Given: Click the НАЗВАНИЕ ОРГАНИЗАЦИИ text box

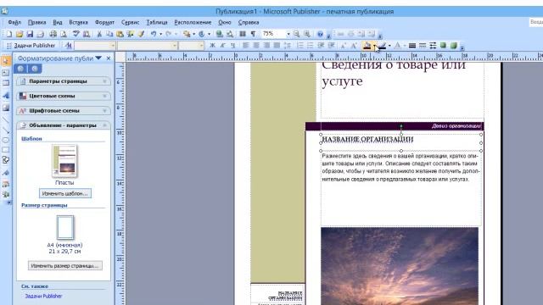Looking at the screenshot, I should tap(401, 142).
